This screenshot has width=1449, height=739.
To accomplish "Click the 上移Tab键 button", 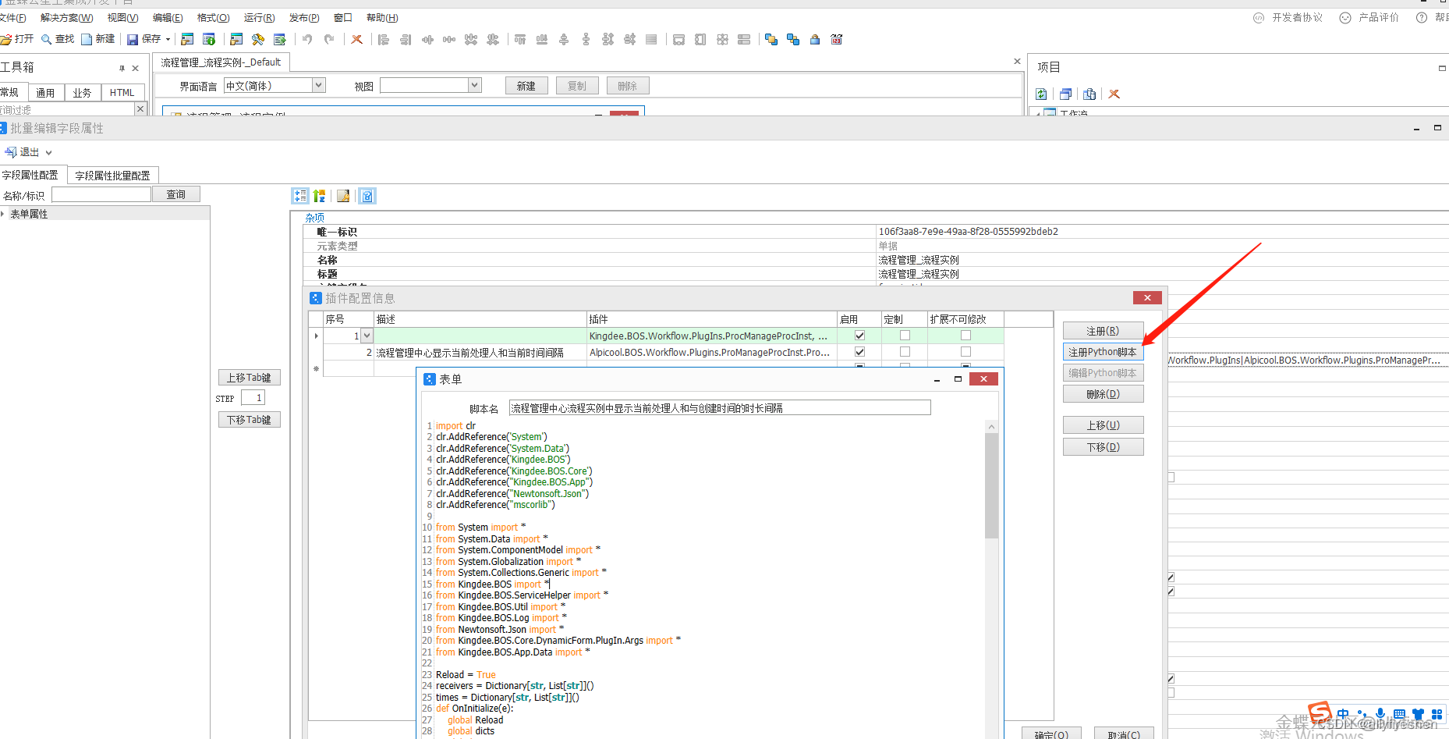I will click(x=249, y=378).
